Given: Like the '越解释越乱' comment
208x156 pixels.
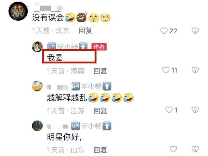Looking at the screenshot, I should [169, 110].
